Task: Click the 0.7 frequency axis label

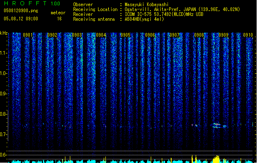Action: [3, 134]
